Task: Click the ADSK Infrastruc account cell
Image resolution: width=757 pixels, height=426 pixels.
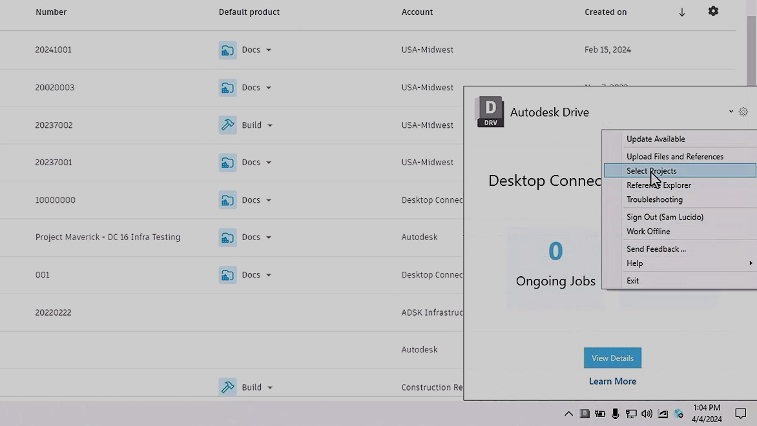Action: [432, 312]
